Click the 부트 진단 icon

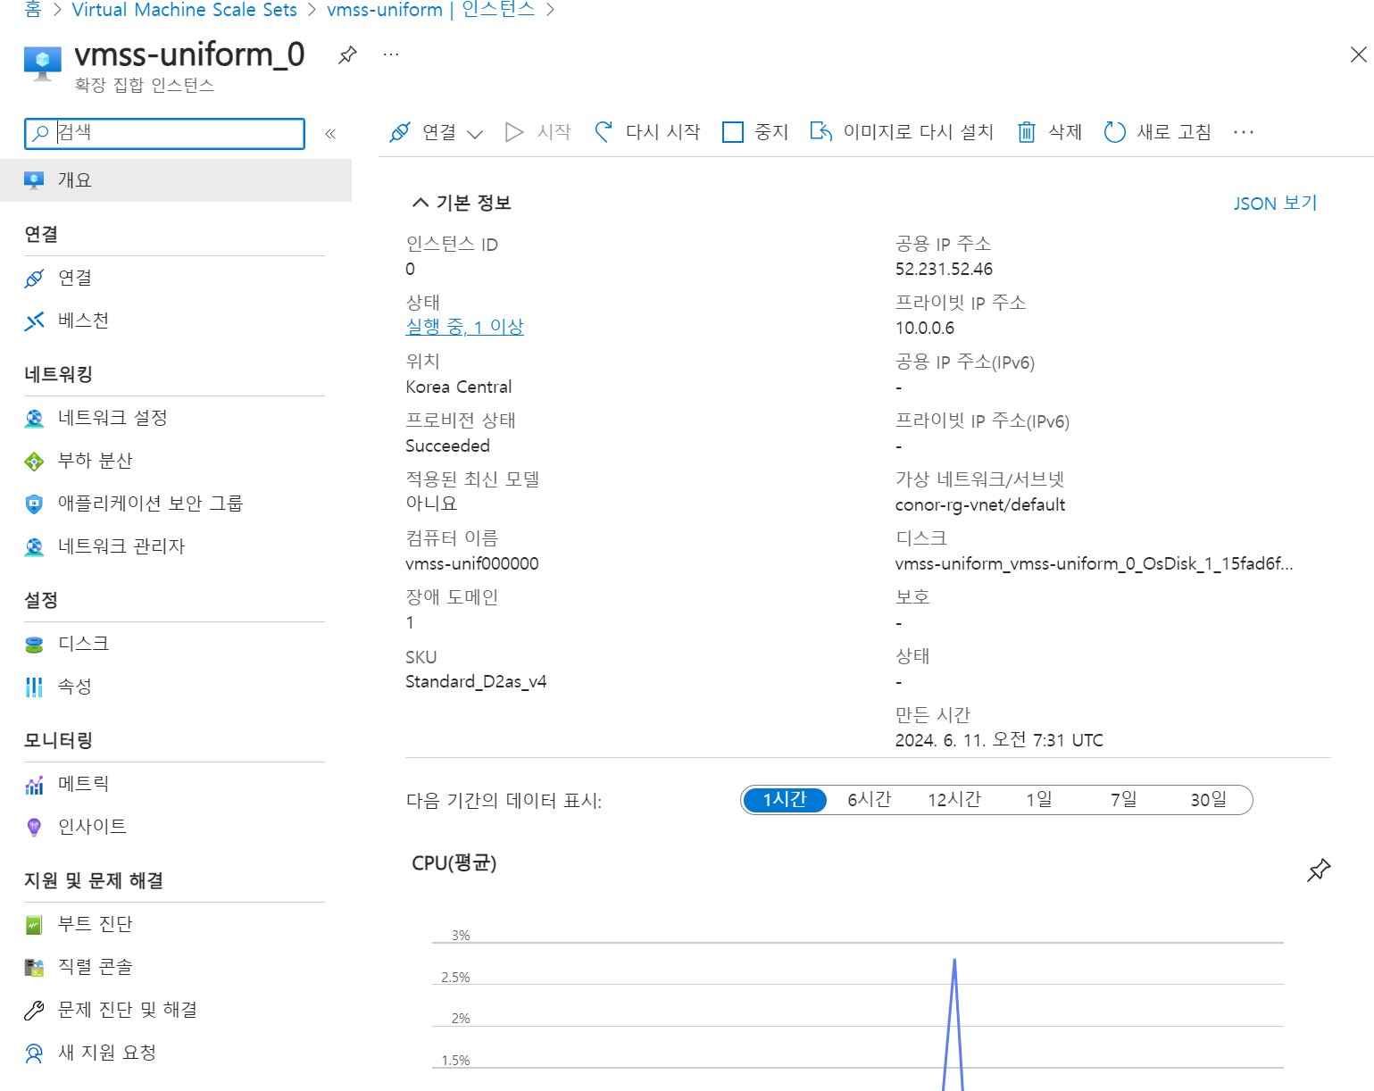tap(34, 924)
